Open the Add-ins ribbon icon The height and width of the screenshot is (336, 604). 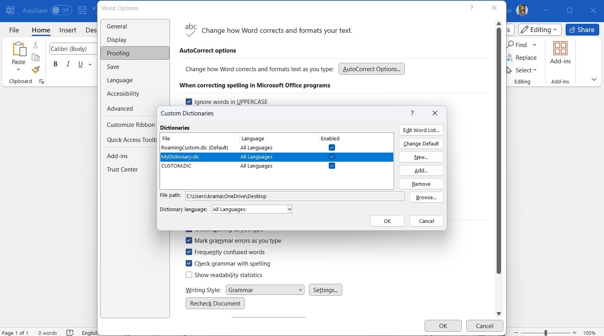pyautogui.click(x=560, y=53)
